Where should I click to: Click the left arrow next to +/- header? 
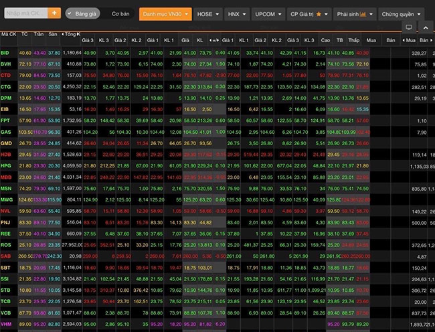210,40
